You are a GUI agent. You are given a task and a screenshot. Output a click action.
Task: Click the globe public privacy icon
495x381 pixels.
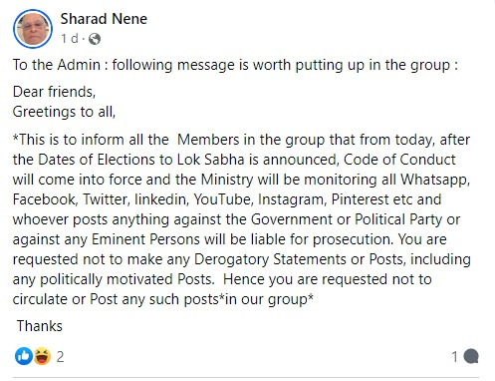95,39
